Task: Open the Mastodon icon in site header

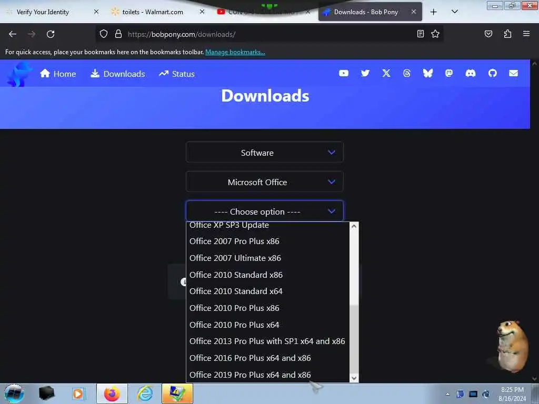Action: pyautogui.click(x=448, y=73)
